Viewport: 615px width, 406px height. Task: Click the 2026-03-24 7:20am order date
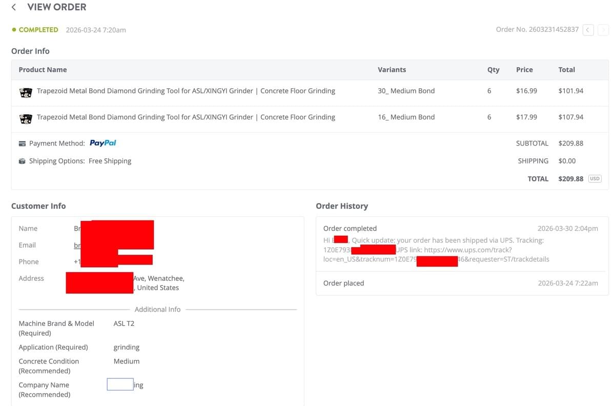coord(96,30)
